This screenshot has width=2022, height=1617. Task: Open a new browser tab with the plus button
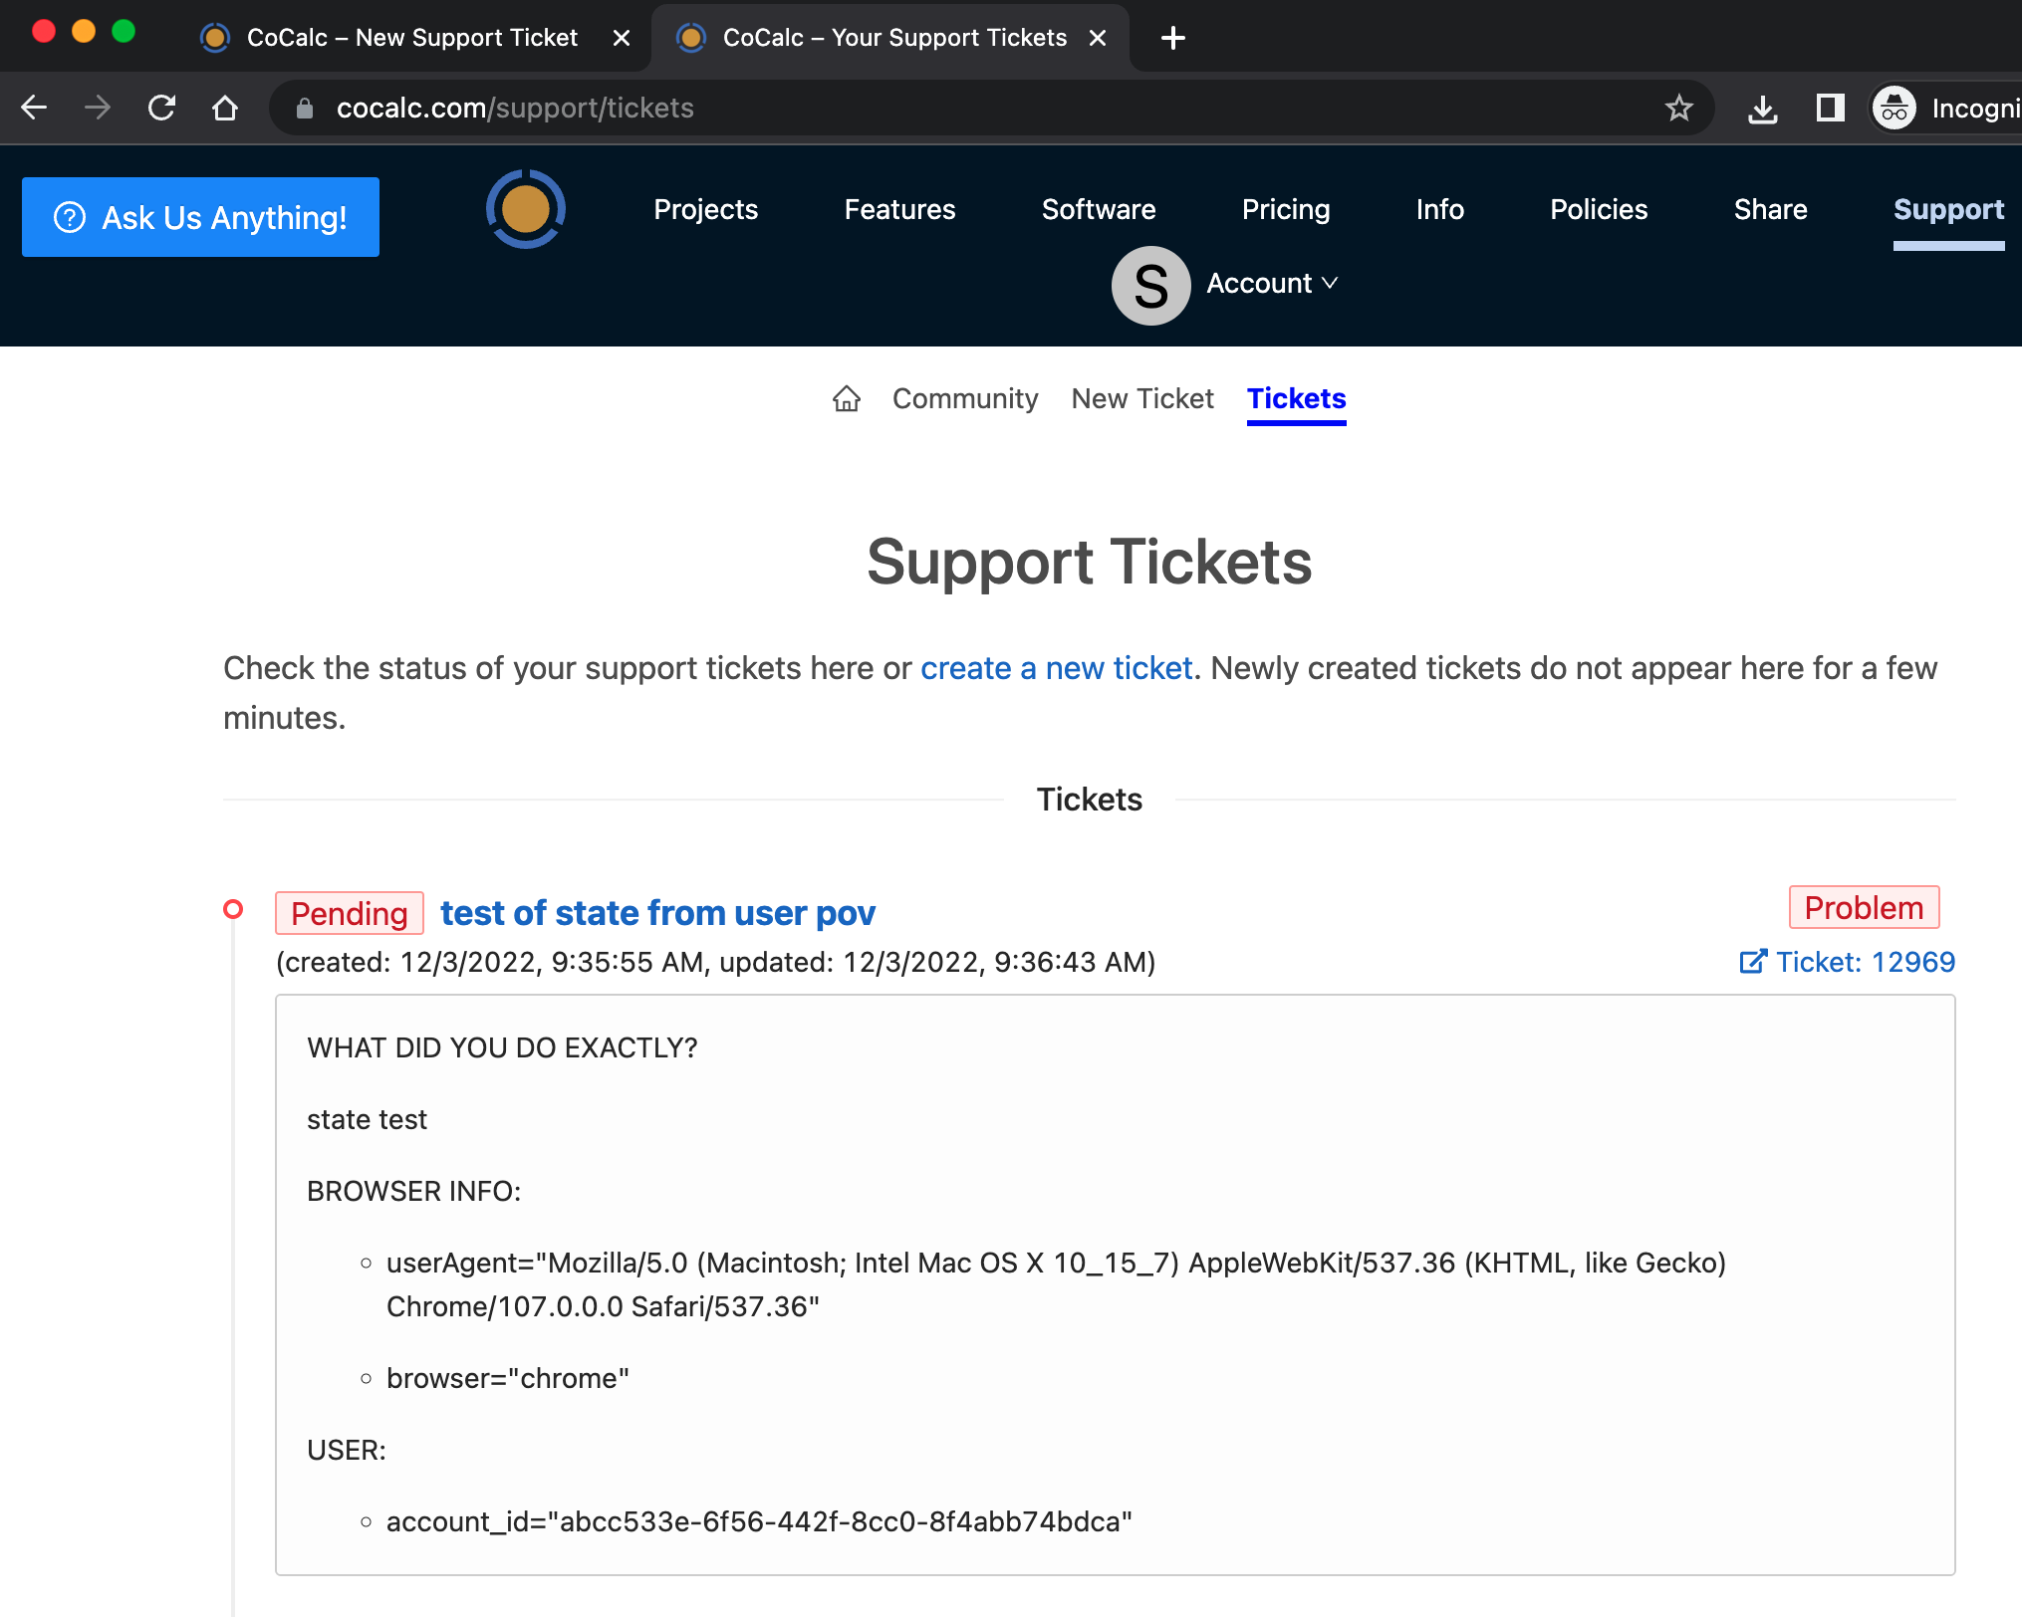(1172, 38)
